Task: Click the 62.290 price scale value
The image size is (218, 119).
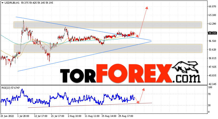Action: 212,24
